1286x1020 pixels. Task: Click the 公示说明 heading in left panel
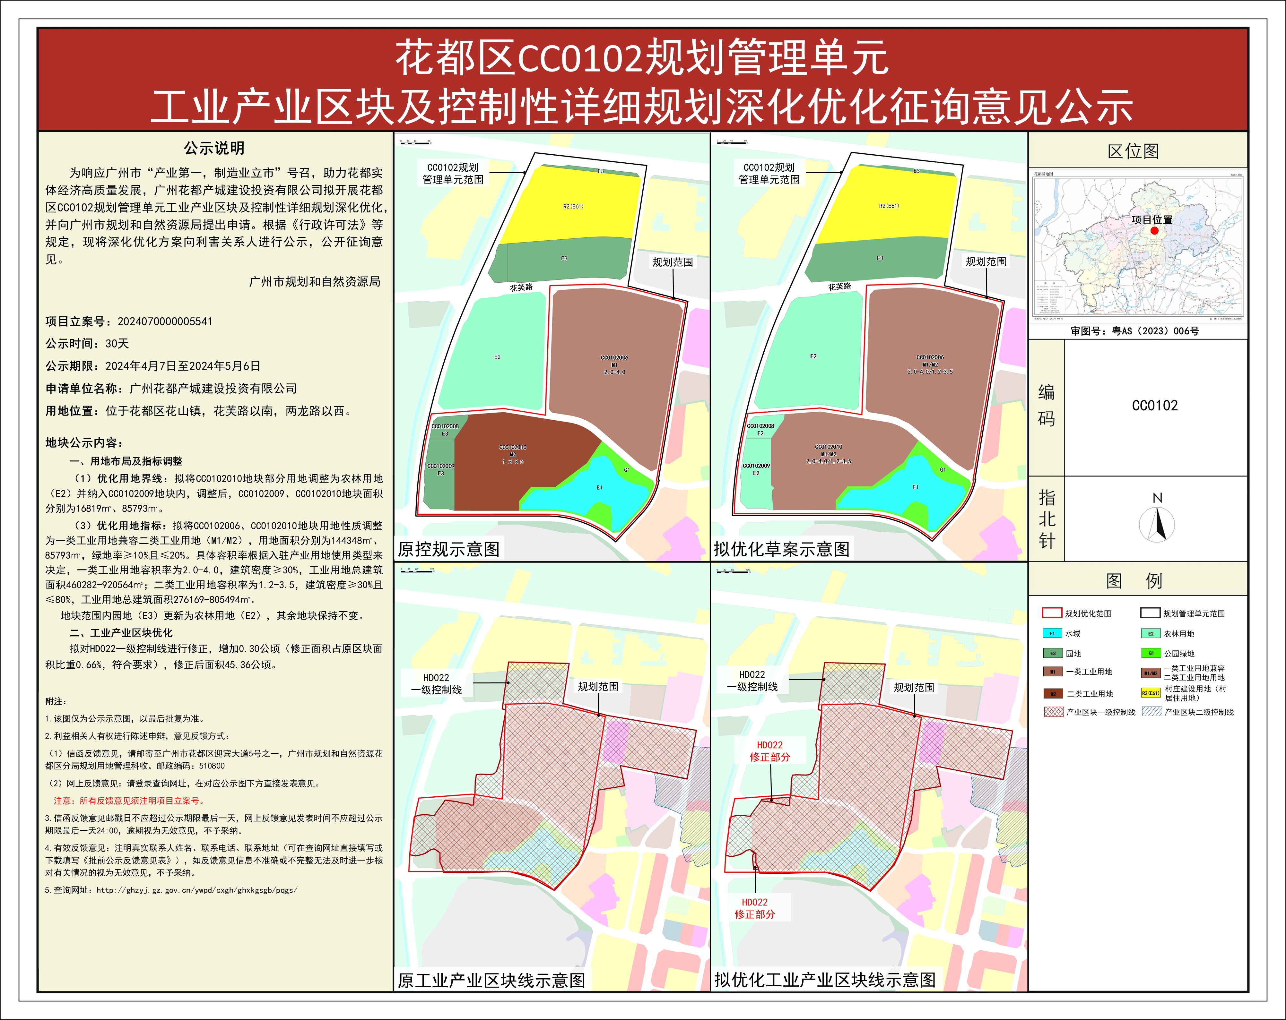213,148
